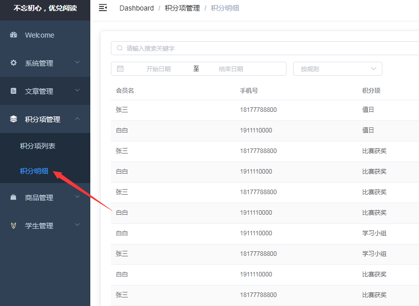Click the 结束日期 end date field
The height and width of the screenshot is (306, 419).
coord(231,69)
